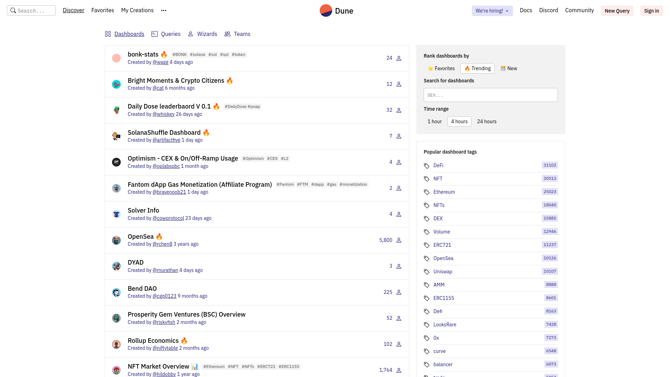Select the NFT popular tag
Image resolution: width=670 pixels, height=377 pixels.
(438, 179)
